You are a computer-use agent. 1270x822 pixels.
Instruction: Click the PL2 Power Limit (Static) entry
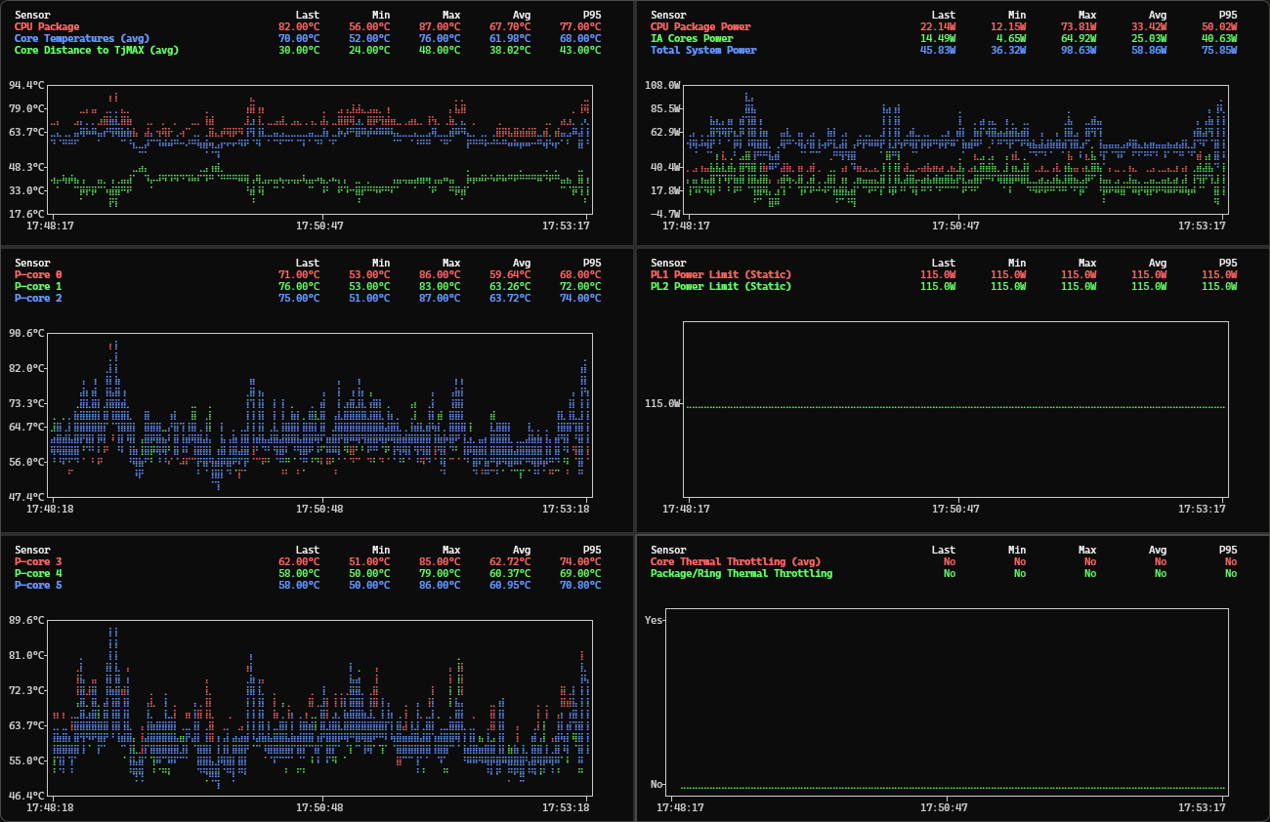pos(719,287)
